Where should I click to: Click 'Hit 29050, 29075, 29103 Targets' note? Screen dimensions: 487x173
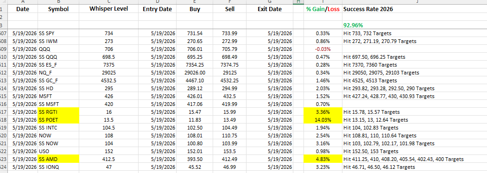coord(381,73)
